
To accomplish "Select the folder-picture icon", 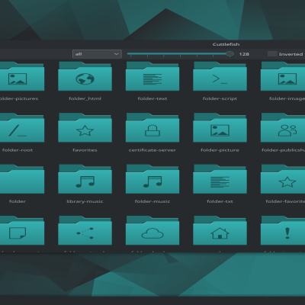I will (220, 128).
